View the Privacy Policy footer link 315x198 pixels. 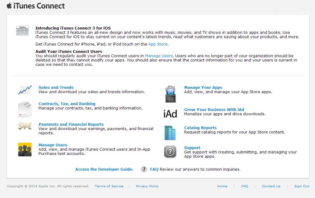[x=147, y=186]
